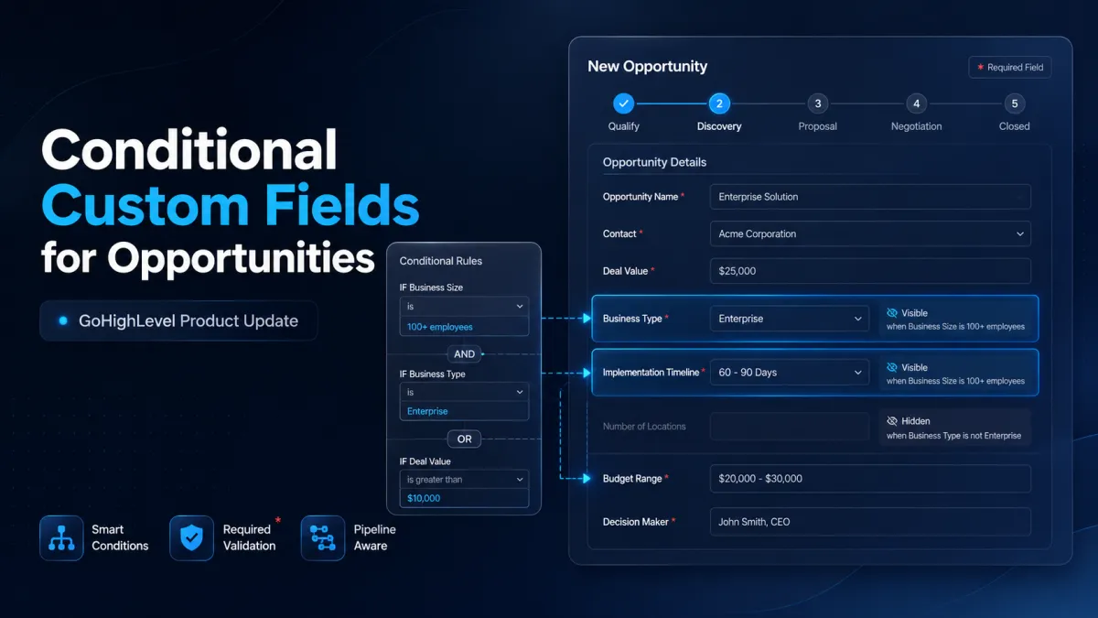Click the Required Field legend badge

(x=1010, y=67)
